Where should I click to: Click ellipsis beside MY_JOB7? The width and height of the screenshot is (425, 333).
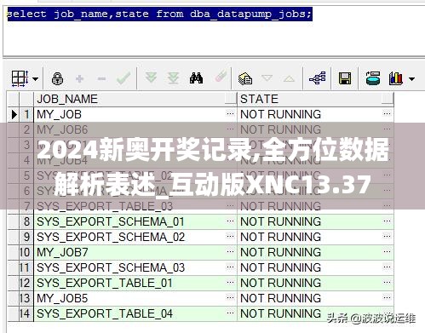230,251
